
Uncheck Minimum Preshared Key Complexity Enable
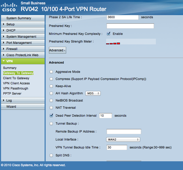pos(108,34)
